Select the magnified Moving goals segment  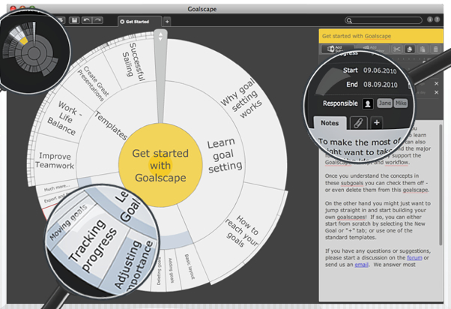coord(68,222)
